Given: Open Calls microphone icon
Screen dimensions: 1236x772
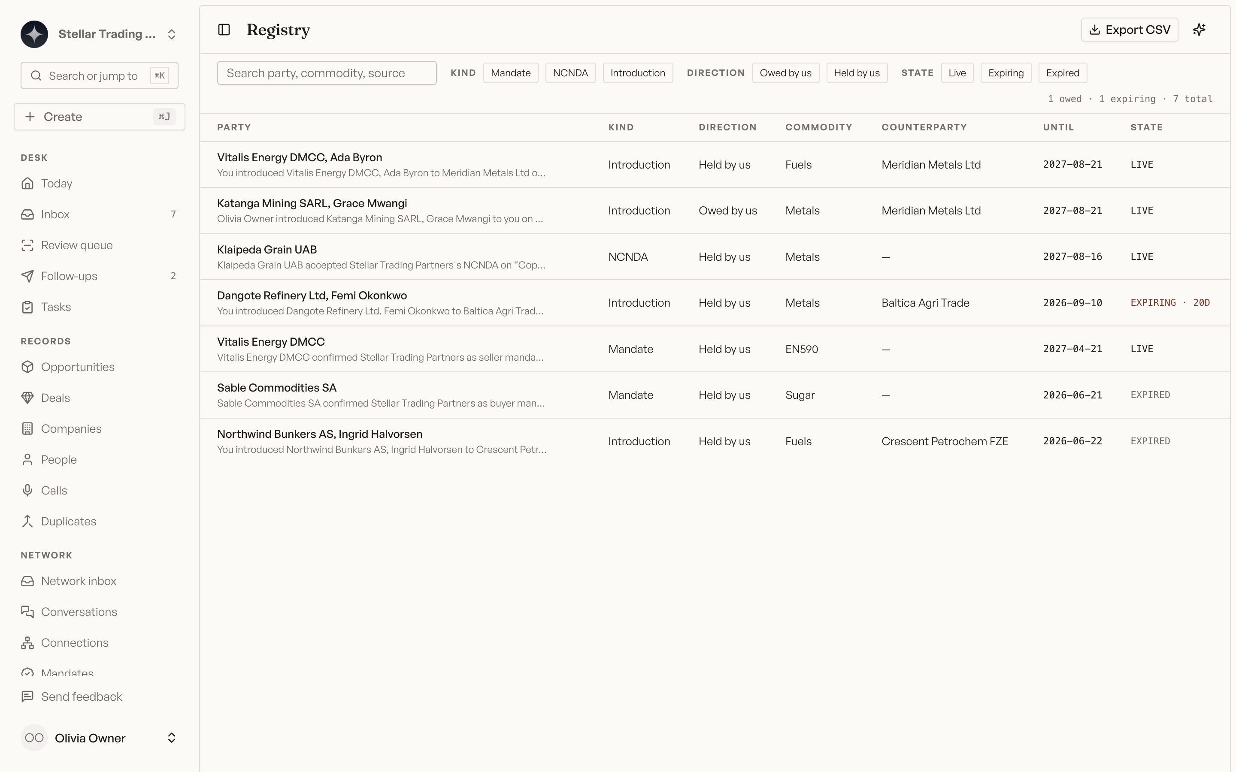Looking at the screenshot, I should (27, 491).
